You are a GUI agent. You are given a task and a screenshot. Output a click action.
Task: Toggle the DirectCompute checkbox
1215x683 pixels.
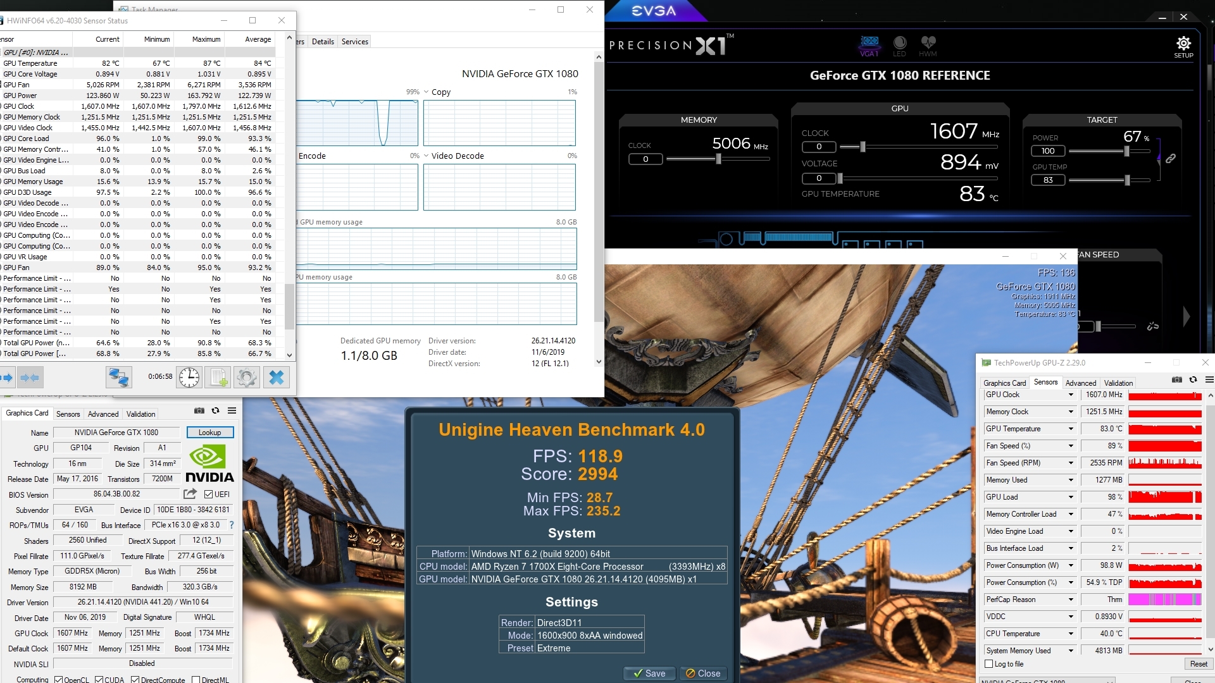(x=135, y=680)
